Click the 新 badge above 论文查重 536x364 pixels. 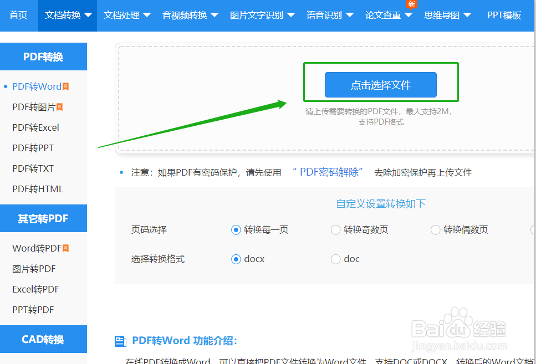[411, 4]
